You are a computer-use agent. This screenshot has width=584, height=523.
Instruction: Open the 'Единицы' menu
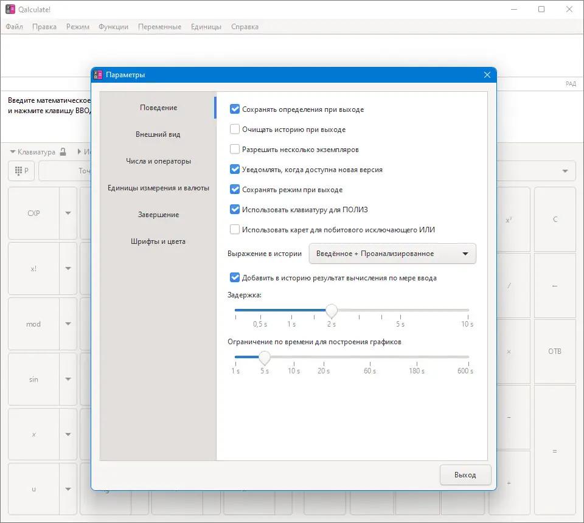[x=206, y=27]
